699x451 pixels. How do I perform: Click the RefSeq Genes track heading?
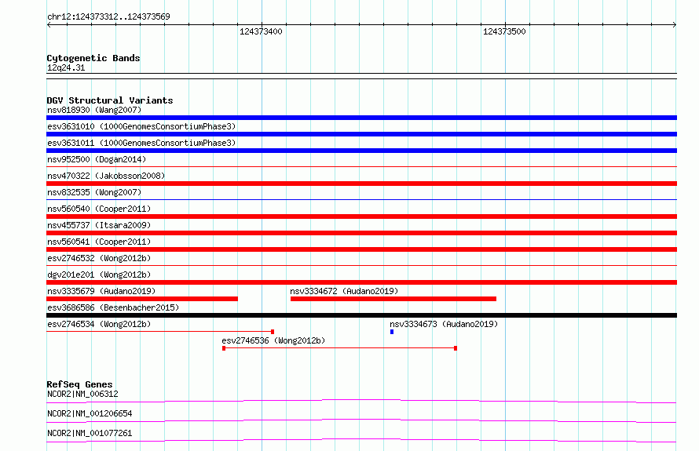coord(79,384)
